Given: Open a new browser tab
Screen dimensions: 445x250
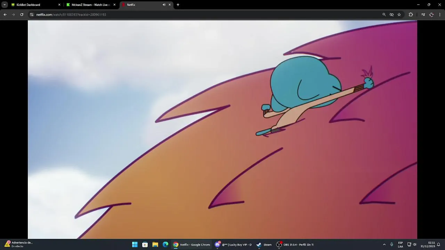Looking at the screenshot, I should click(178, 5).
